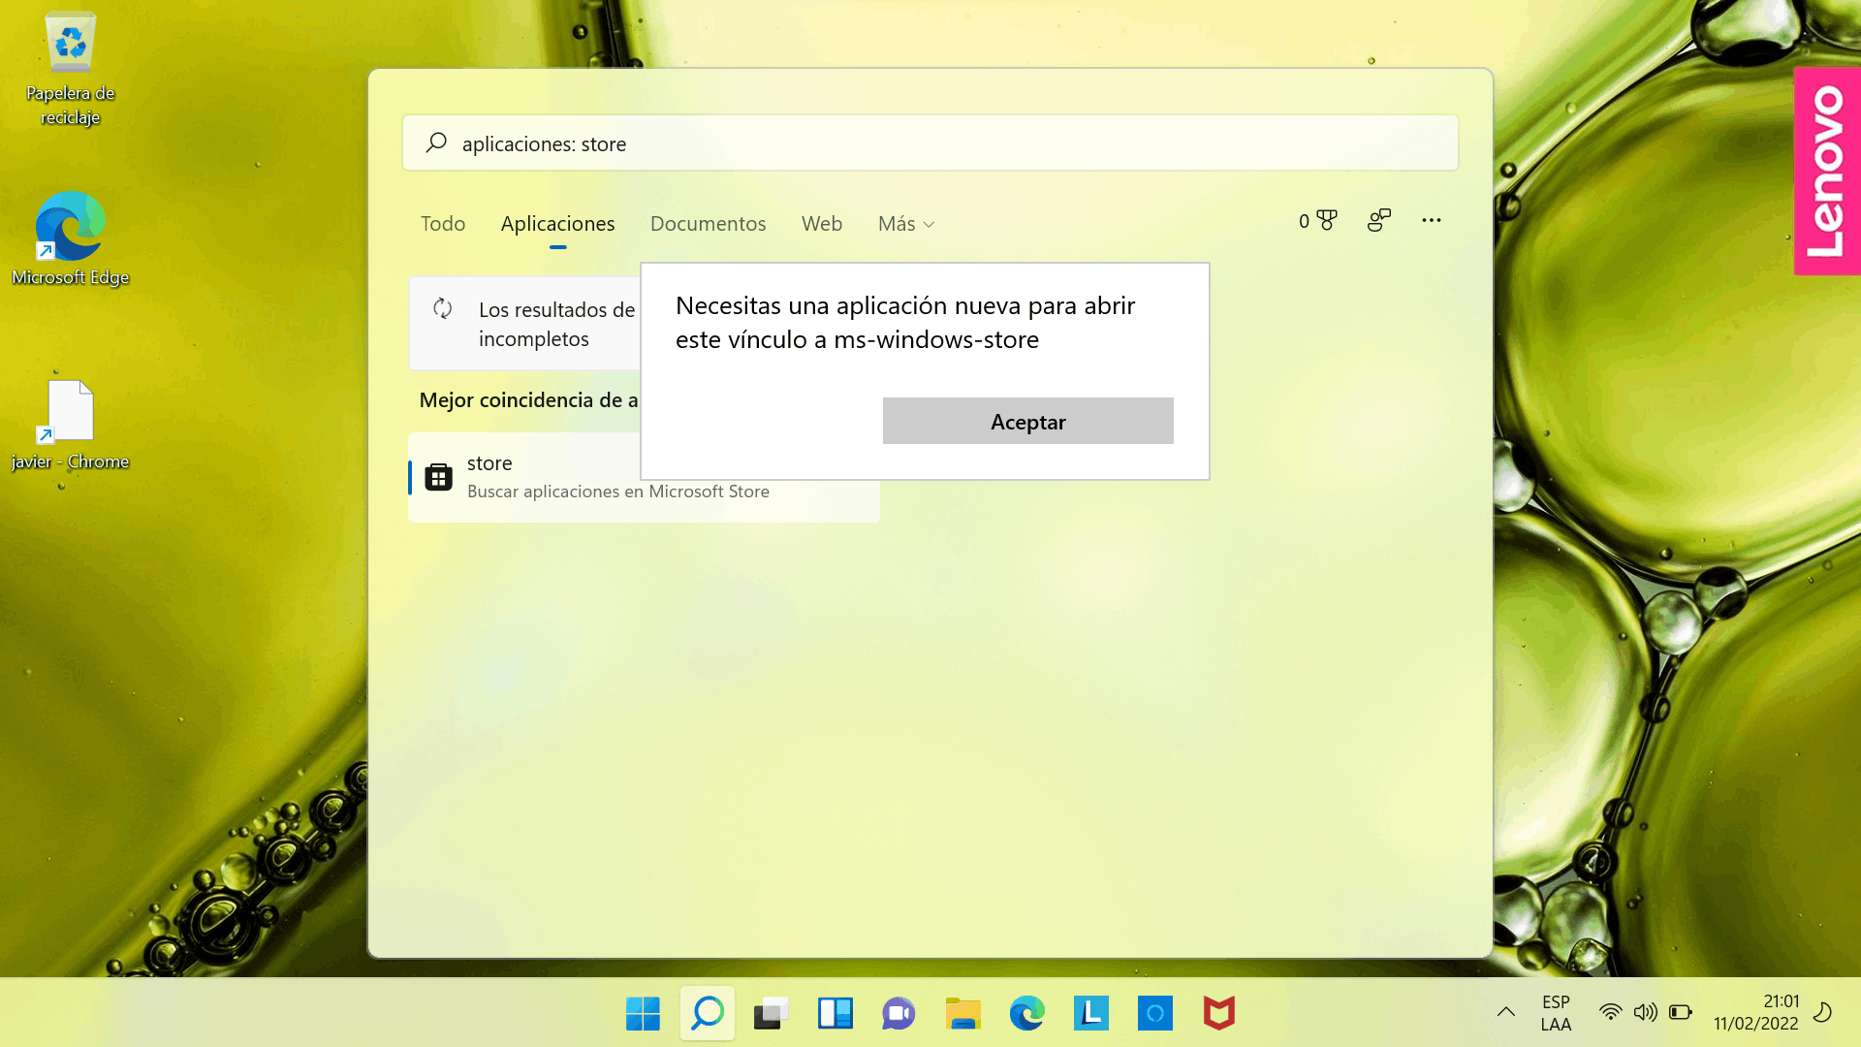Screen dimensions: 1861x1047
Task: Select the Microsoft Edge desktop shortcut
Action: [x=70, y=238]
